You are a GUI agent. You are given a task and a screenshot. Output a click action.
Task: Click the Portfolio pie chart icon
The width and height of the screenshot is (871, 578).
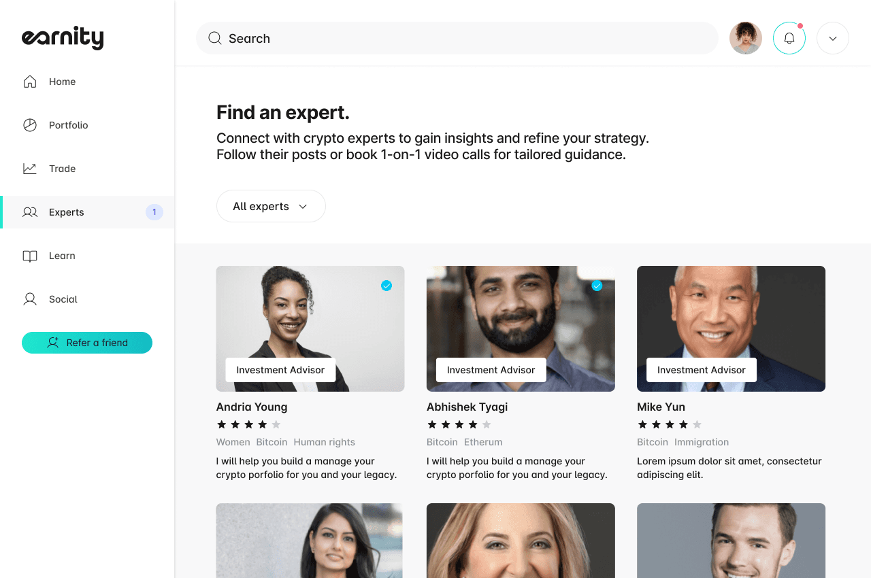tap(30, 125)
